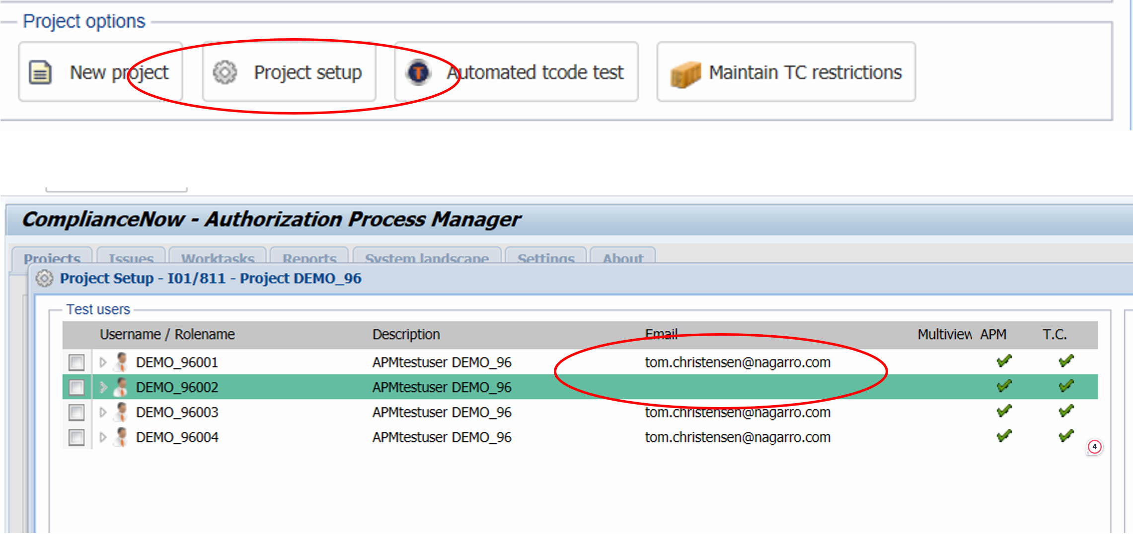Click the Email column header
The width and height of the screenshot is (1133, 534).
[x=661, y=334]
